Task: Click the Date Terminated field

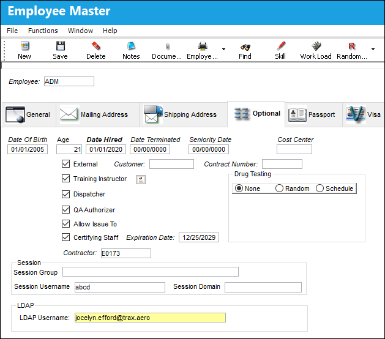Action: [x=150, y=149]
